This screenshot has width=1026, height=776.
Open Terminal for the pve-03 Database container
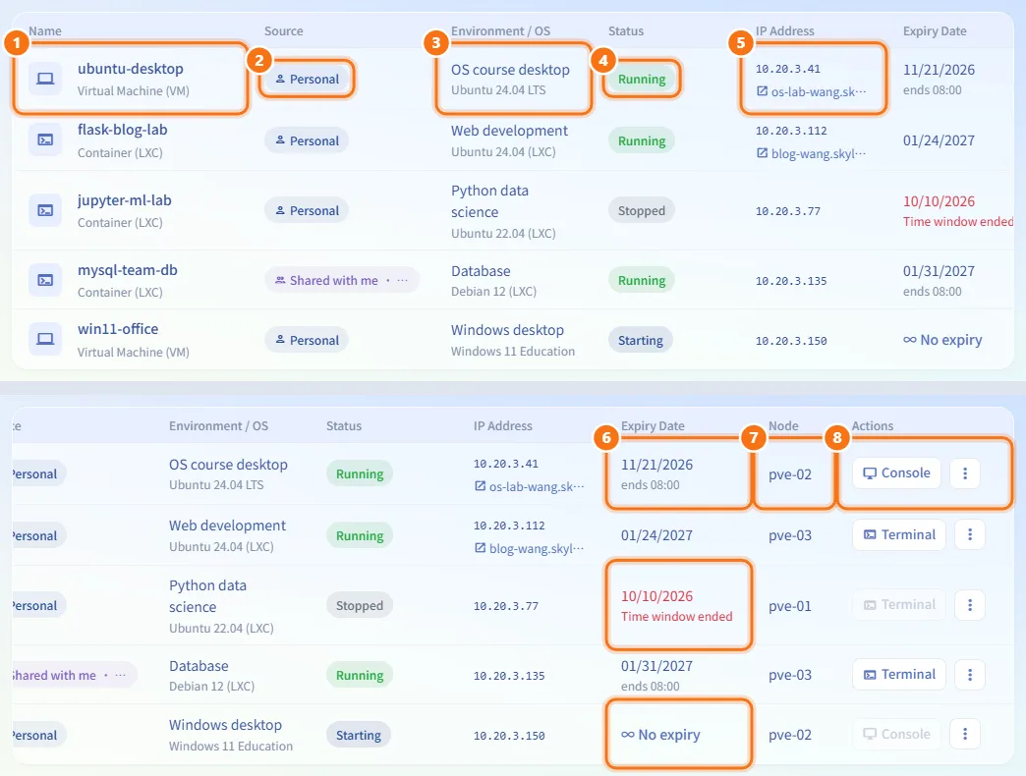pyautogui.click(x=899, y=675)
